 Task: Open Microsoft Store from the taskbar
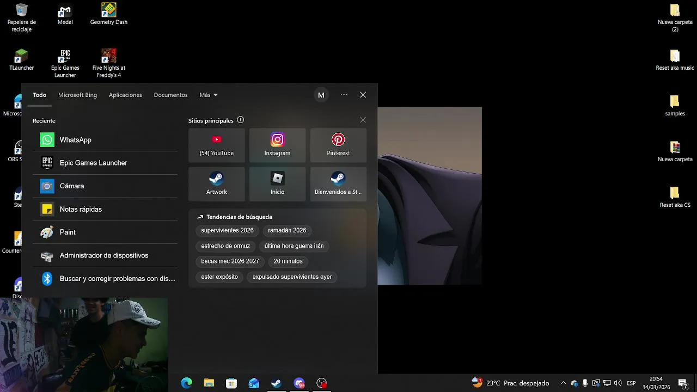(x=231, y=383)
